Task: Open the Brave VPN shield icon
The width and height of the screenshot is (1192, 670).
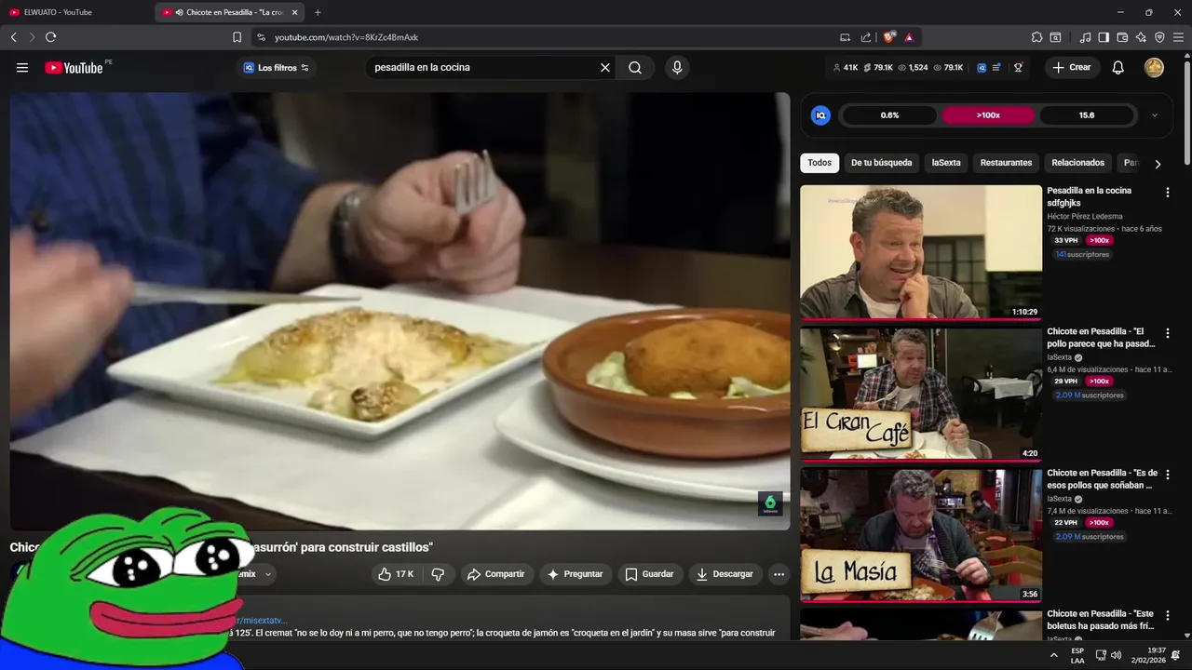Action: point(1159,37)
